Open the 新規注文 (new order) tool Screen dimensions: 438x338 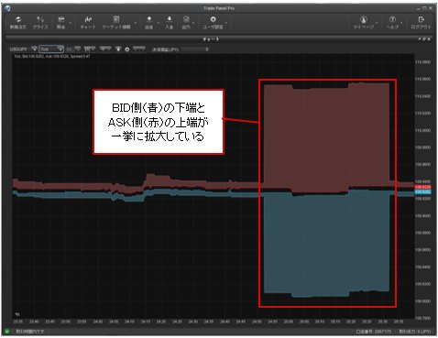[x=18, y=23]
